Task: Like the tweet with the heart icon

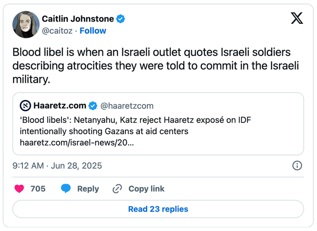Action: coord(19,189)
